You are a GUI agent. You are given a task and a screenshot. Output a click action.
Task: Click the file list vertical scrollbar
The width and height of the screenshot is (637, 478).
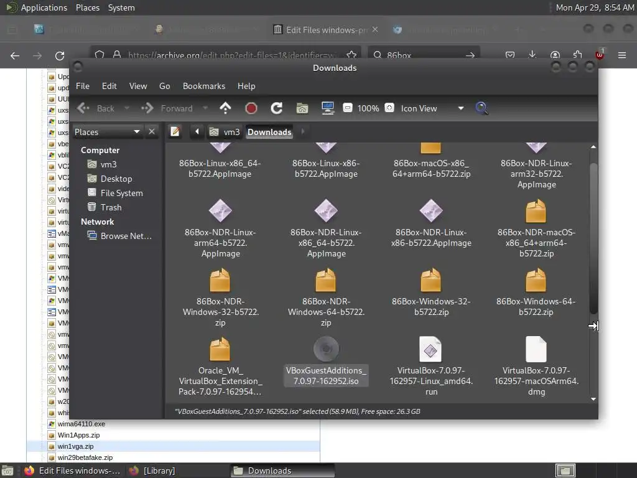593,238
